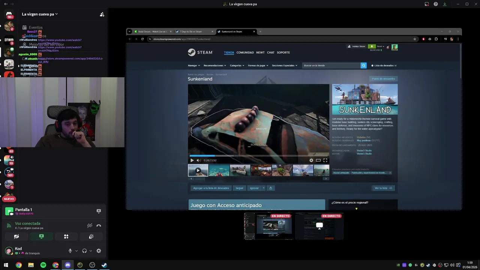Bookmark page with the star icon
Viewport: 480px width, 270px height.
(414, 39)
